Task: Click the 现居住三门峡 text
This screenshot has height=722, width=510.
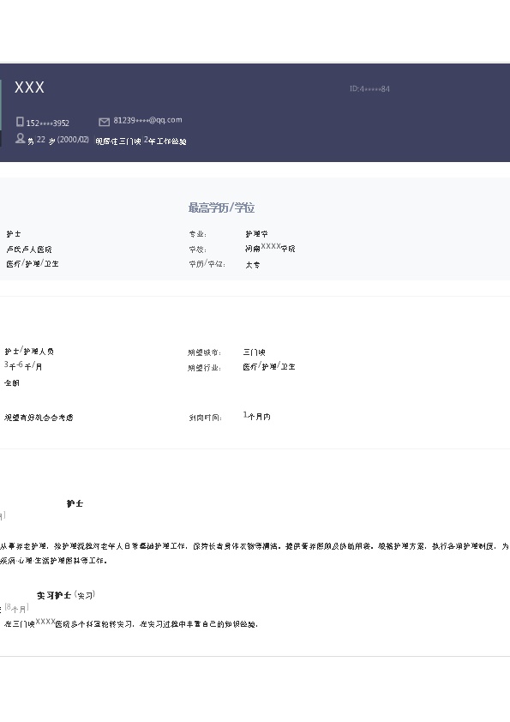Action: tap(117, 141)
